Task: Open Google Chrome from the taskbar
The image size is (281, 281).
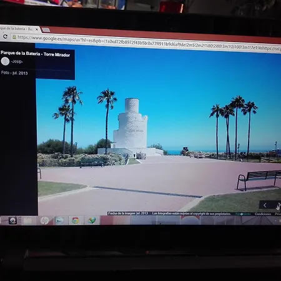Action: pos(76,220)
